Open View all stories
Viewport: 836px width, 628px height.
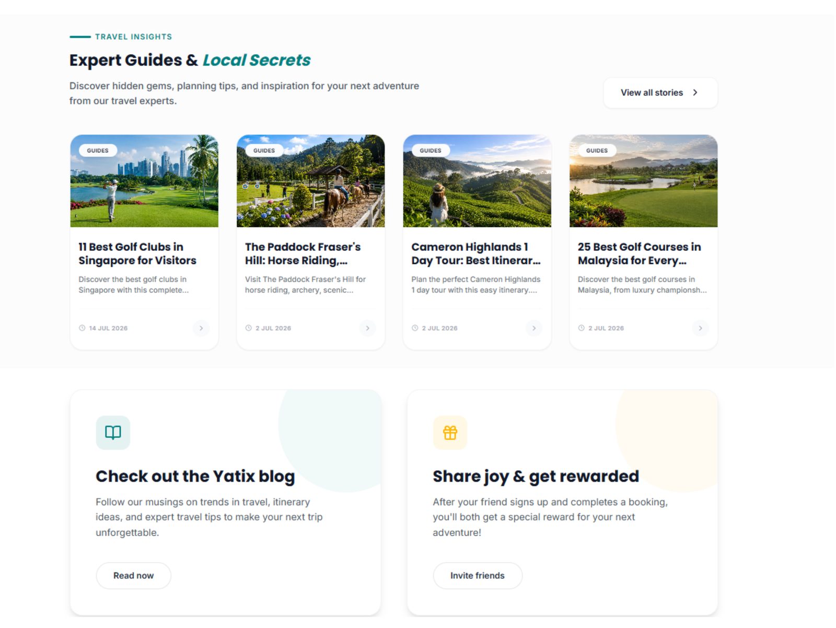660,93
